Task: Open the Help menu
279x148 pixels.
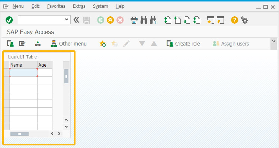Action: point(120,6)
